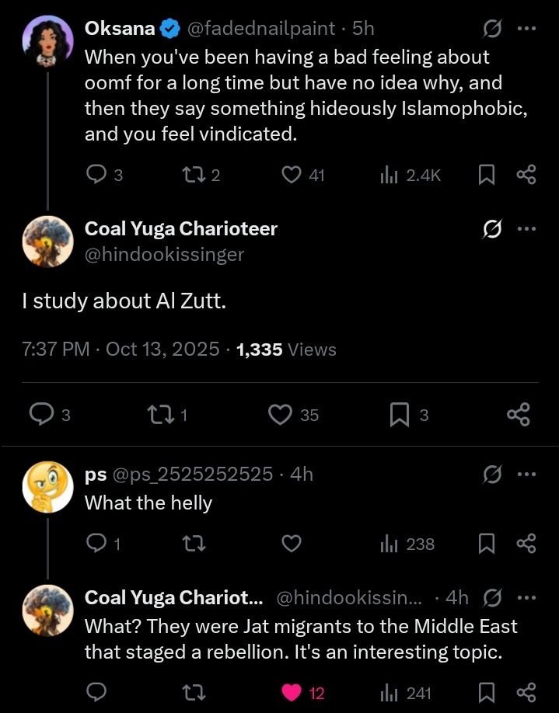Image resolution: width=559 pixels, height=713 pixels.
Task: Like the Al Zutt tweet with 35 likes
Action: 279,416
